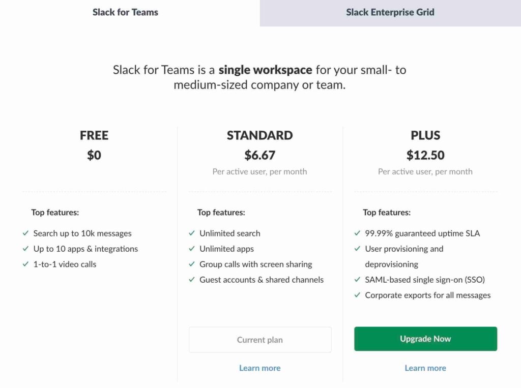This screenshot has height=388, width=521.
Task: Click the STANDARD plan heading
Action: point(260,135)
